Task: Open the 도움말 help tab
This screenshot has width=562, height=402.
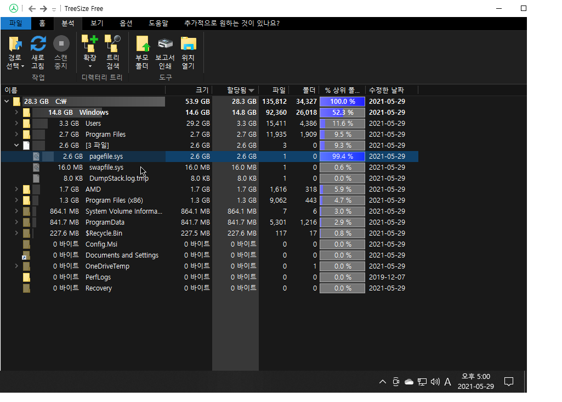Action: [158, 23]
